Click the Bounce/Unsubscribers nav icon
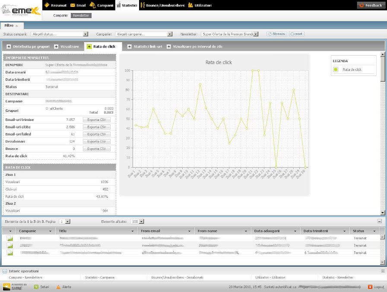Image resolution: width=387 pixels, height=292 pixels. click(x=143, y=5)
